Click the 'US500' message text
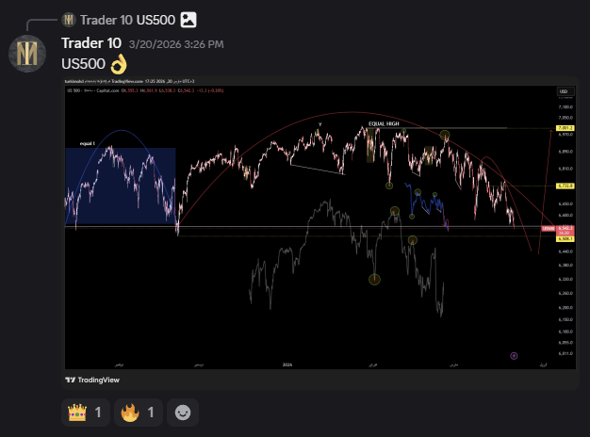 click(x=84, y=64)
